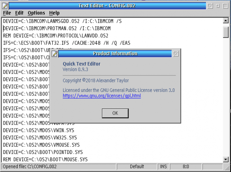Click the scroll down arrow
The height and width of the screenshot is (172, 231).
click(x=226, y=159)
